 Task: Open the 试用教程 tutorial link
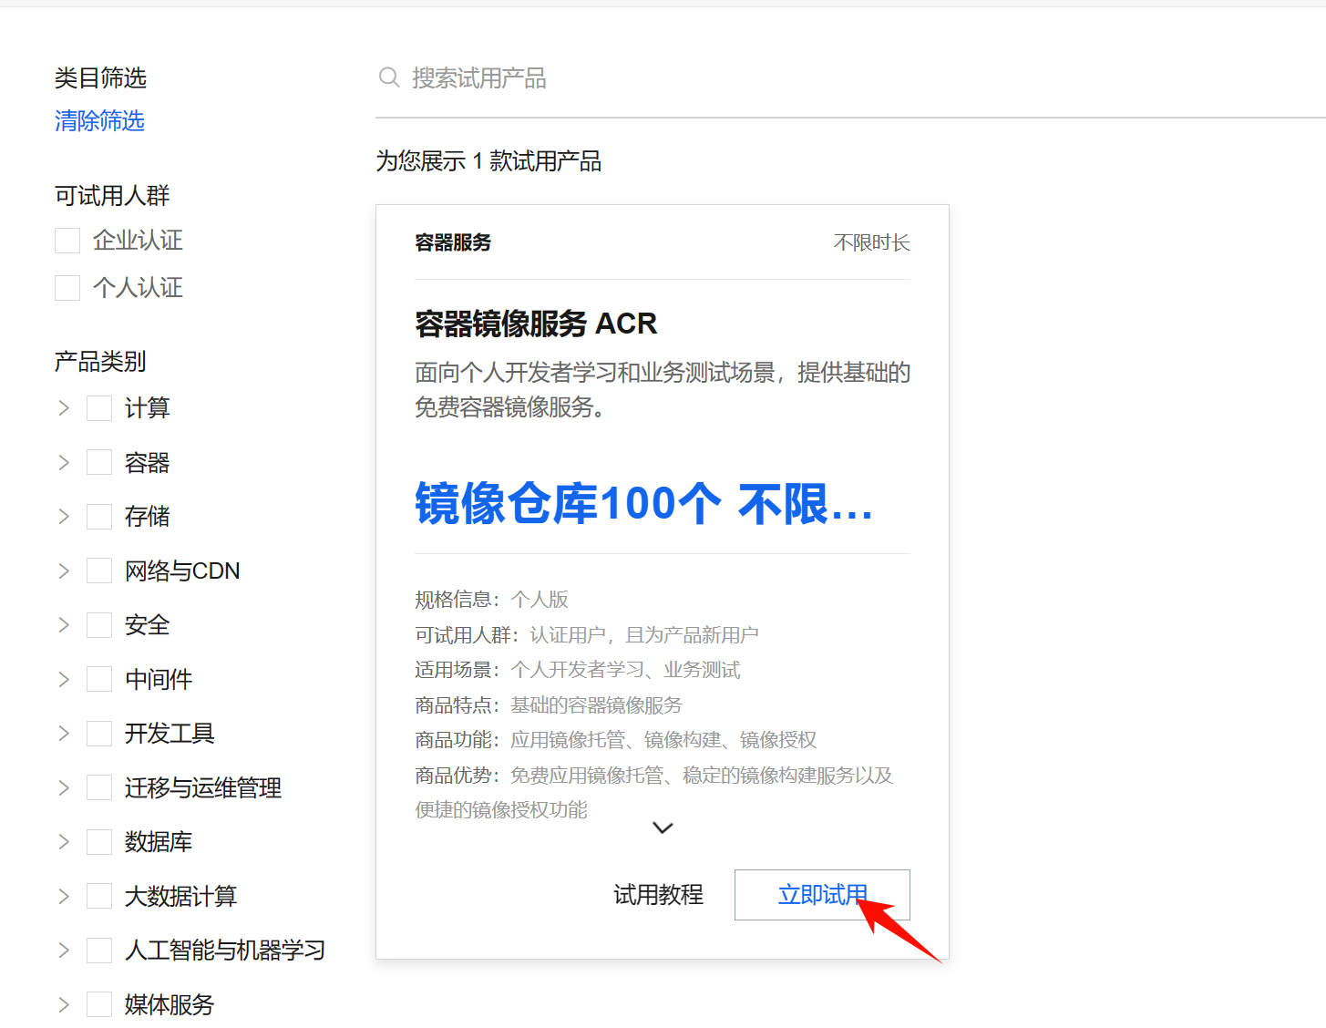(x=658, y=895)
